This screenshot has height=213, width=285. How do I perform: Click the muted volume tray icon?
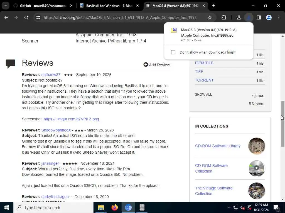coord(242,207)
